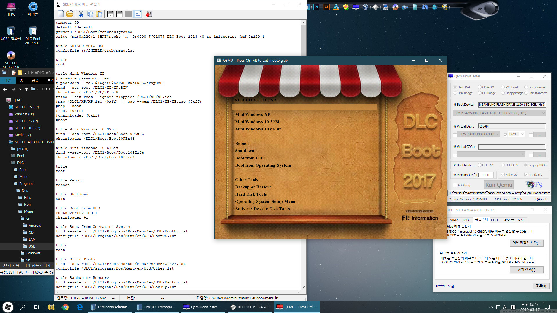Click the Memory (M) input field
Screen dimensions: 557x313
coord(486,175)
